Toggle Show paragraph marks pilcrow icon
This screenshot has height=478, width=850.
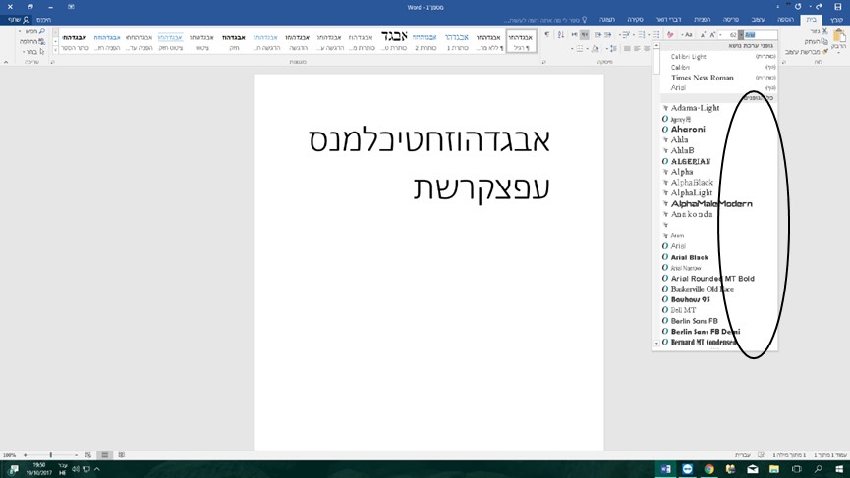pos(546,35)
